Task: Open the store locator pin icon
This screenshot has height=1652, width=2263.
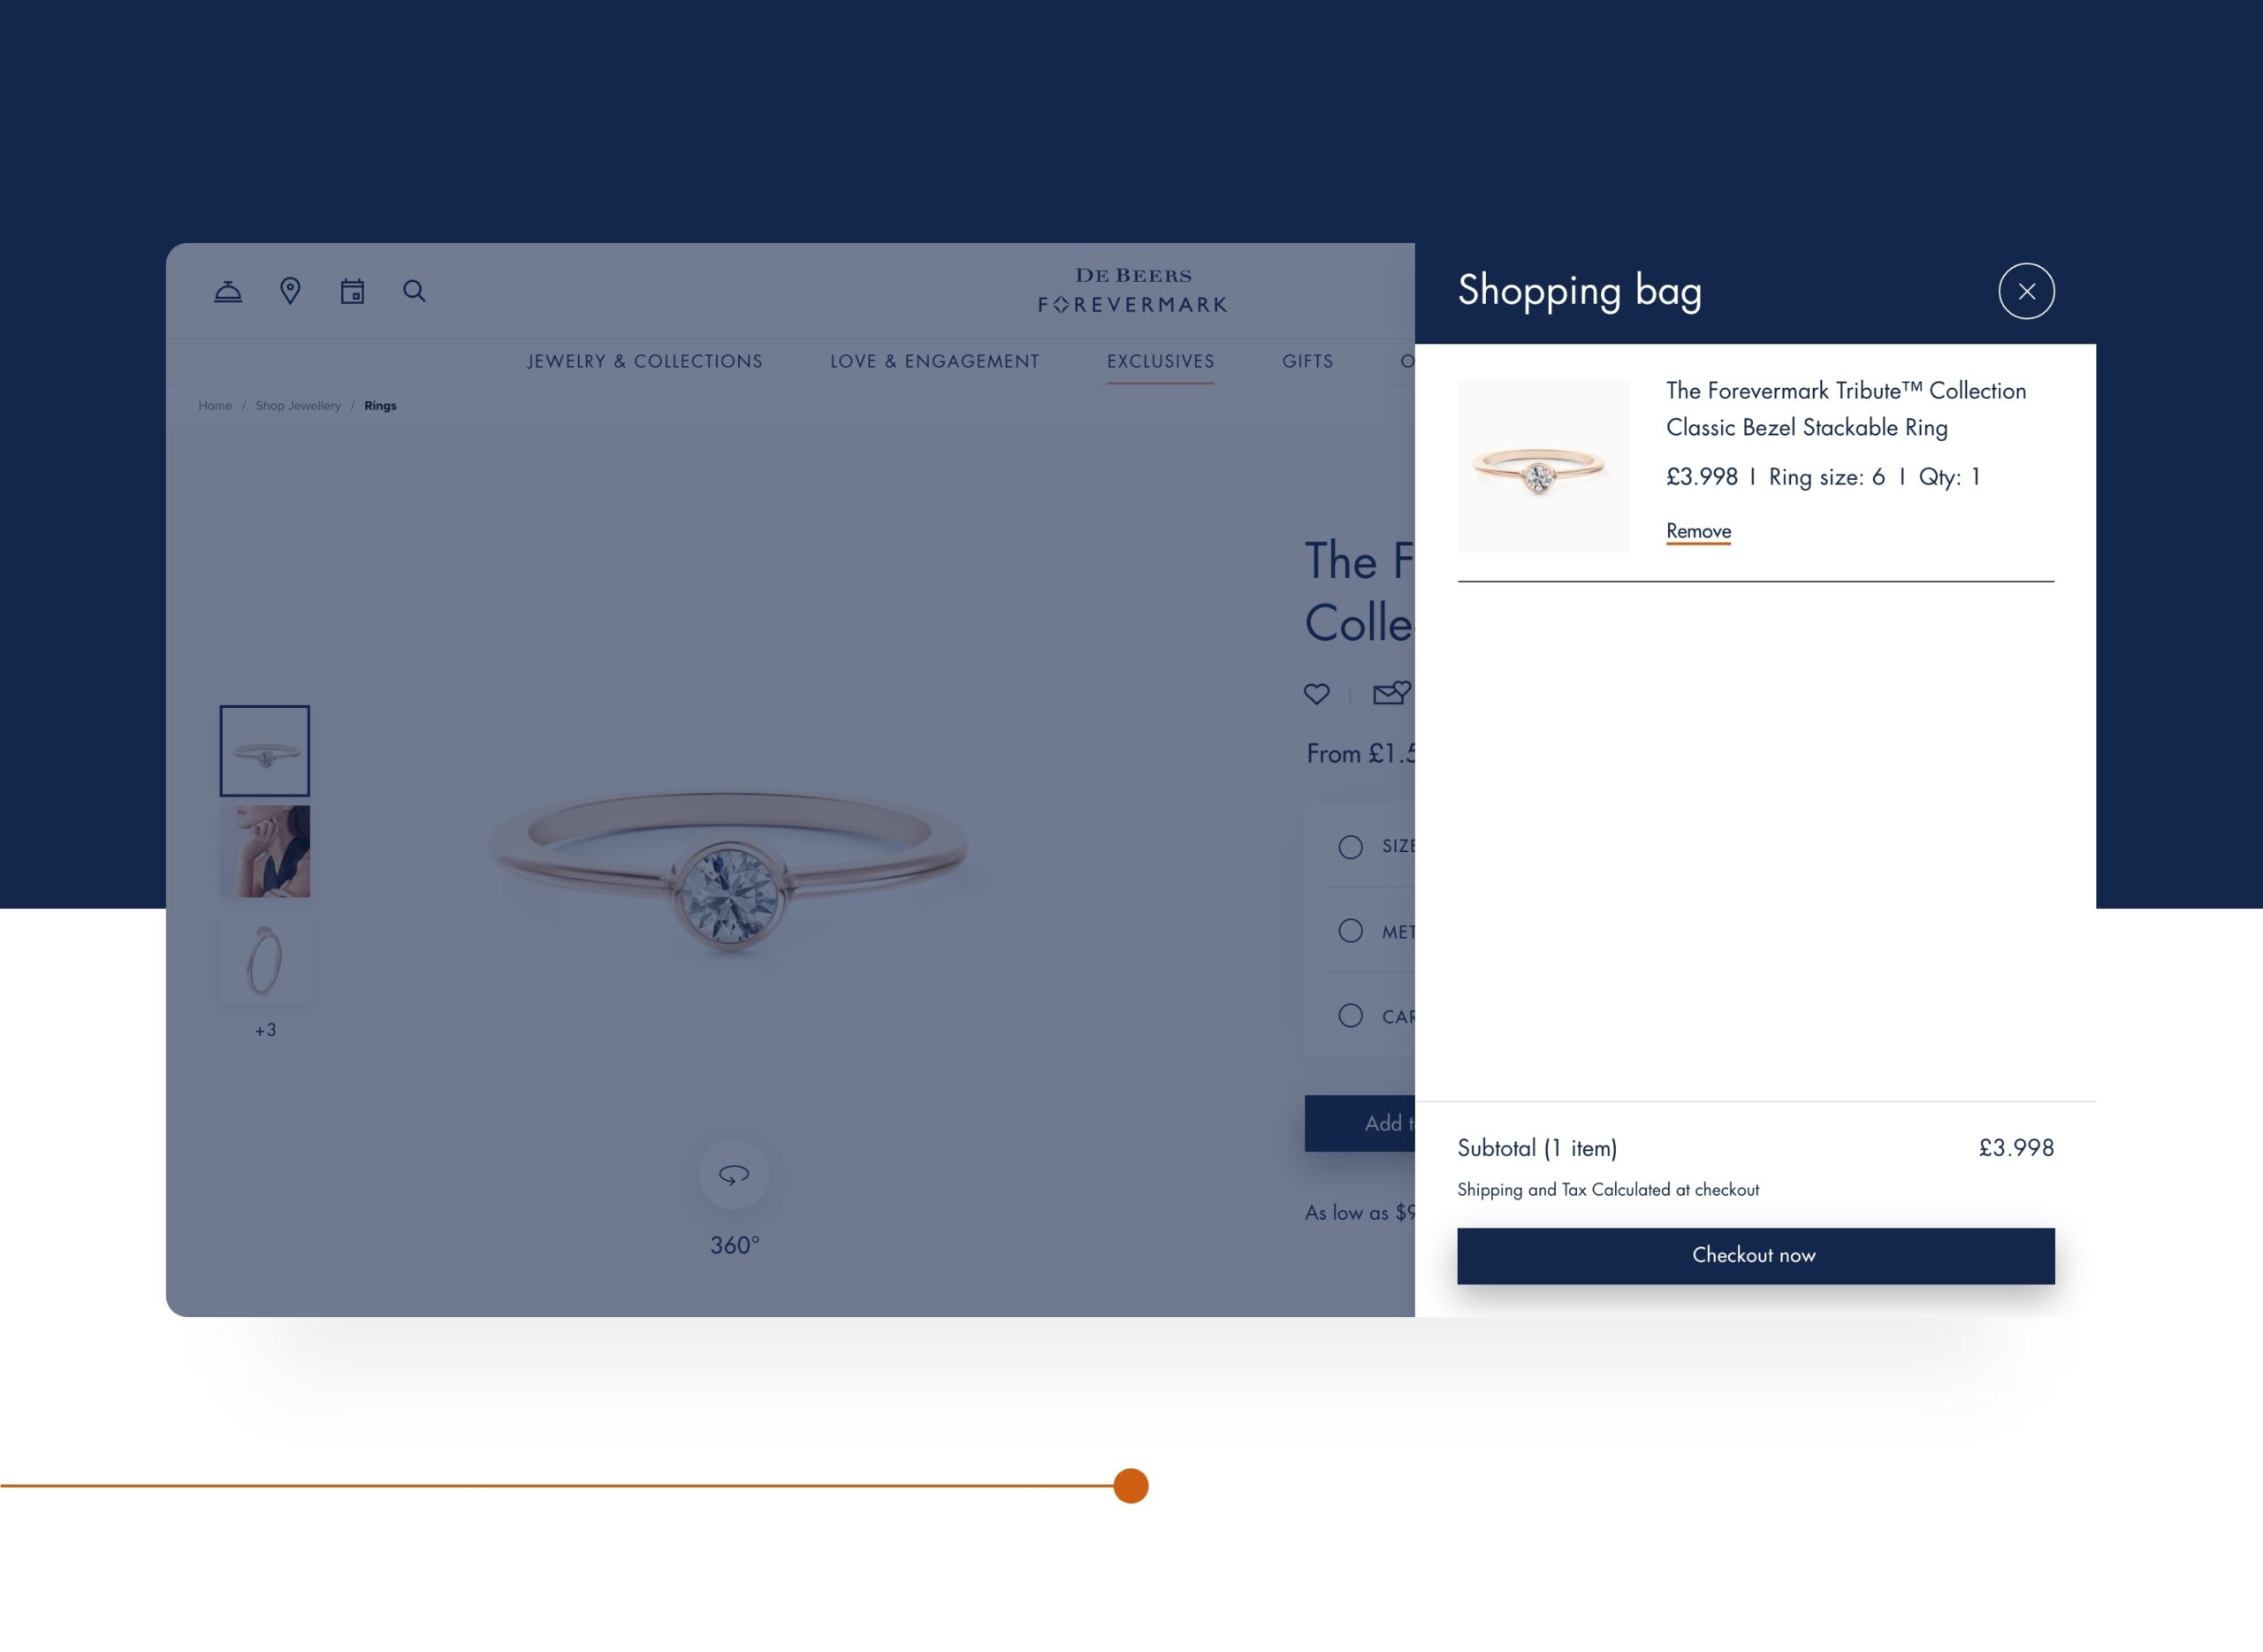Action: pyautogui.click(x=290, y=291)
